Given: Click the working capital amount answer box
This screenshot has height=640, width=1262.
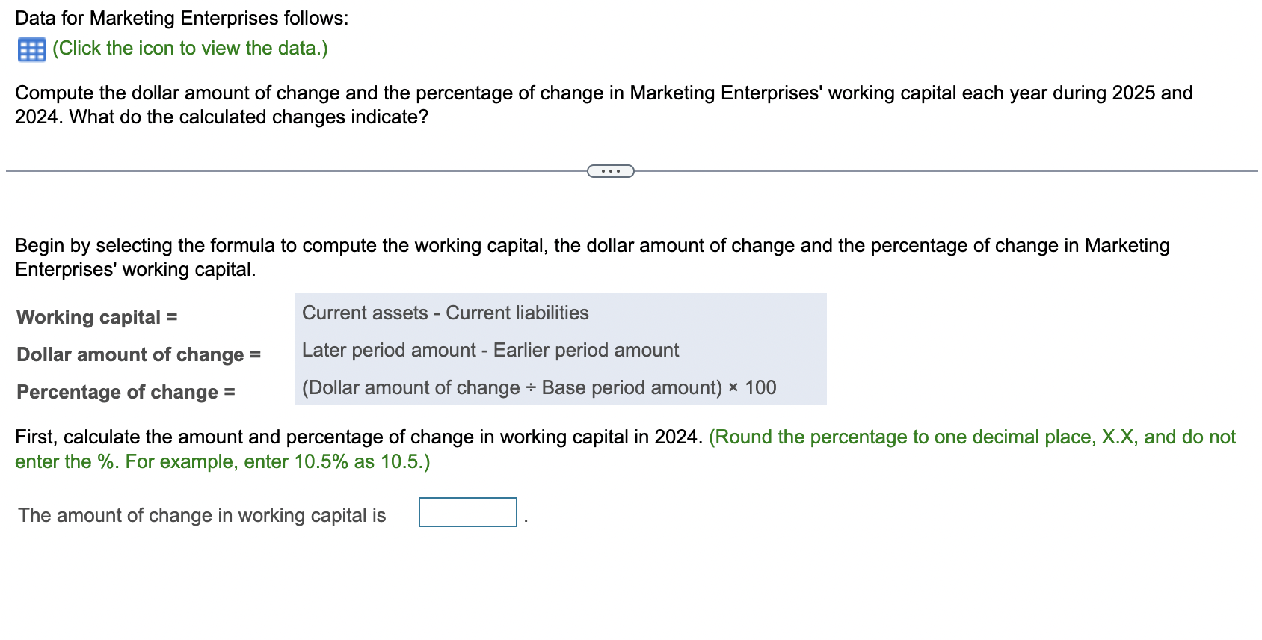Looking at the screenshot, I should [x=467, y=512].
